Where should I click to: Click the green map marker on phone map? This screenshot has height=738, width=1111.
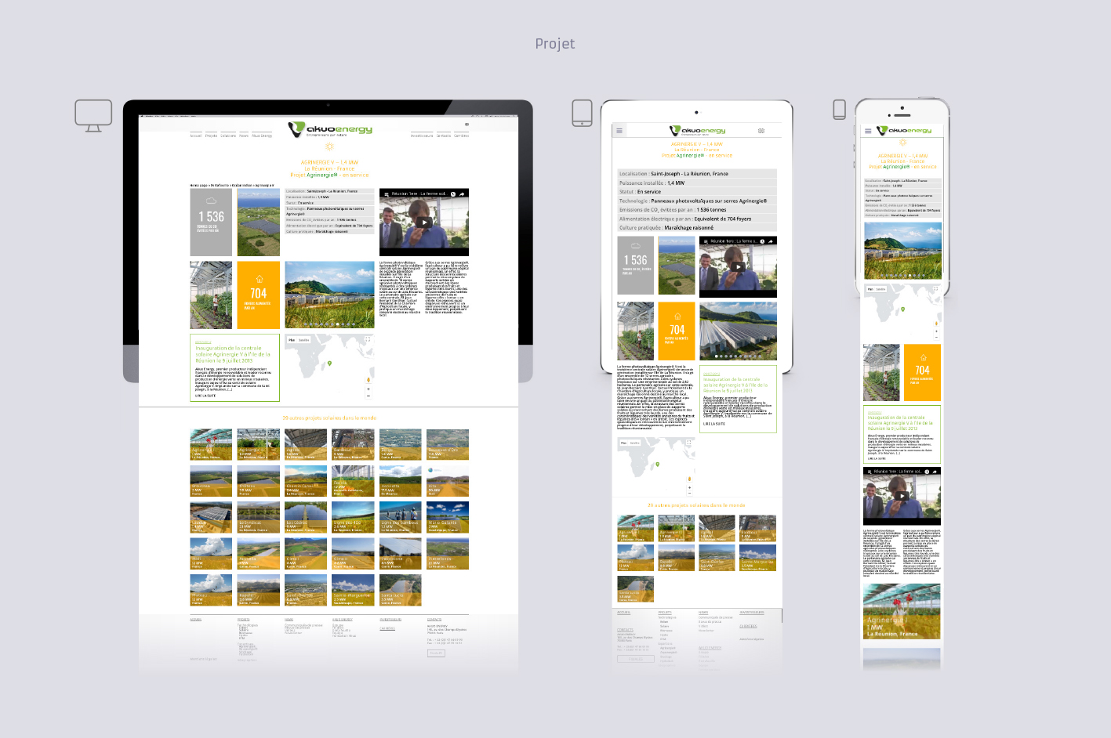point(902,309)
